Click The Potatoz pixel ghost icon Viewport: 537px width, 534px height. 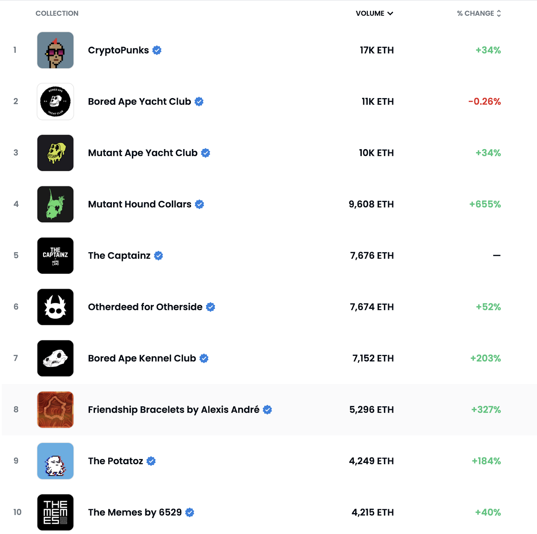point(55,461)
